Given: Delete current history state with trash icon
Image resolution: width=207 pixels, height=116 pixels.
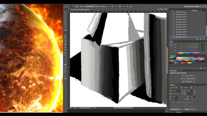Looking at the screenshot, I should [204, 39].
